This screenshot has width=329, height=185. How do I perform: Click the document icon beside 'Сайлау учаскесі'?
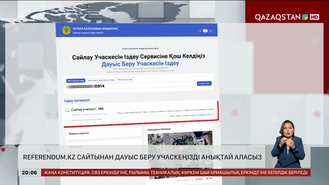tap(67, 110)
